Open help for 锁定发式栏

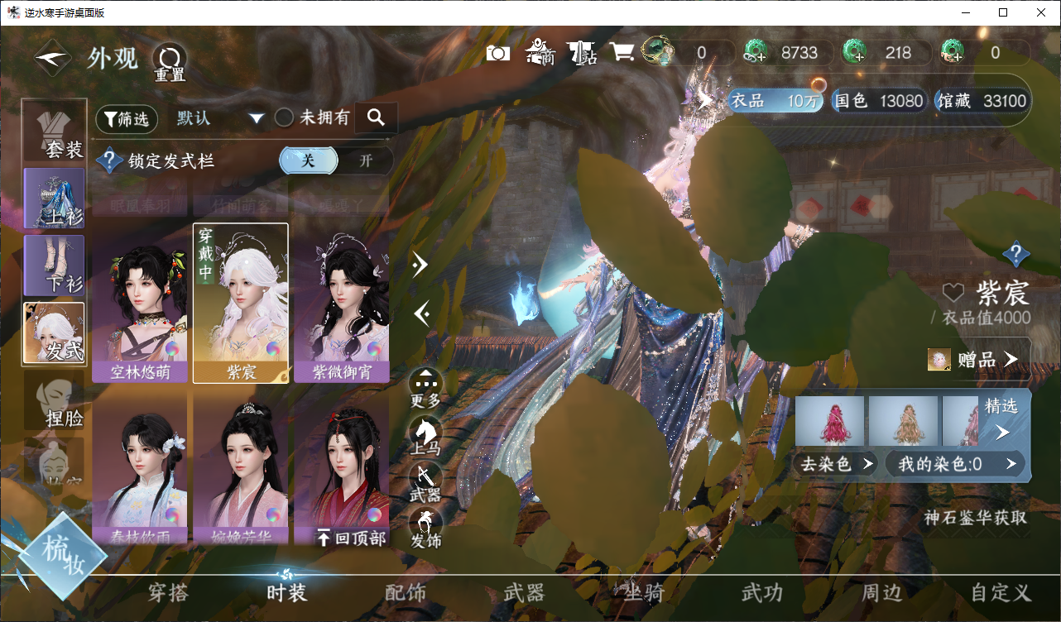[x=110, y=160]
